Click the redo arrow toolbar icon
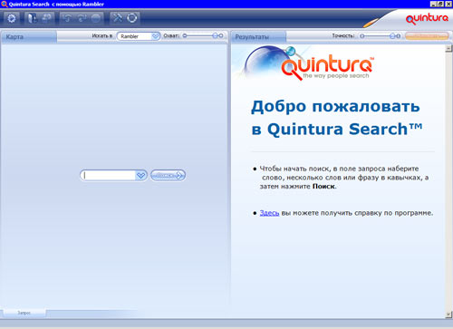The width and height of the screenshot is (453, 329). coord(82,18)
